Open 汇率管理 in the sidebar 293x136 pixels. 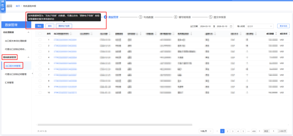9,82
